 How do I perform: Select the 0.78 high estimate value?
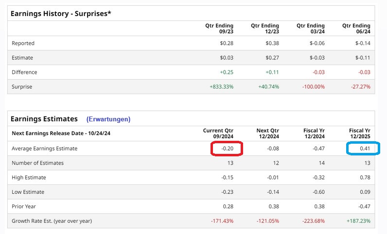click(364, 178)
